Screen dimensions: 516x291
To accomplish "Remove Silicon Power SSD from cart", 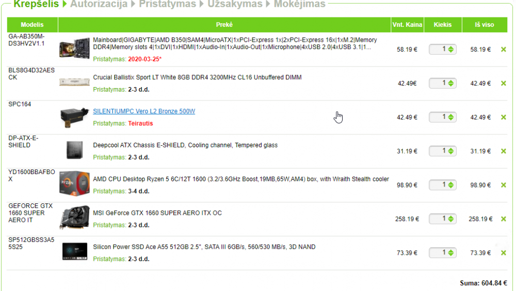I will (x=503, y=253).
